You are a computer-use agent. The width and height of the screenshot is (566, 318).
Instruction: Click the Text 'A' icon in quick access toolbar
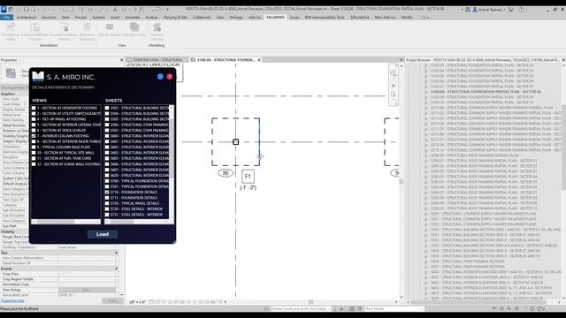115,10
